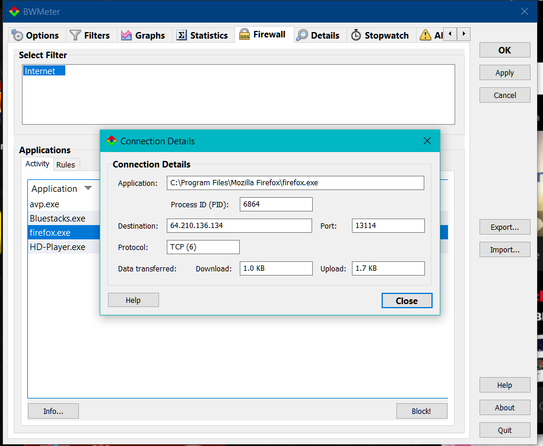Image resolution: width=543 pixels, height=446 pixels.
Task: Click Help in the Connection Details dialog
Action: click(x=134, y=300)
